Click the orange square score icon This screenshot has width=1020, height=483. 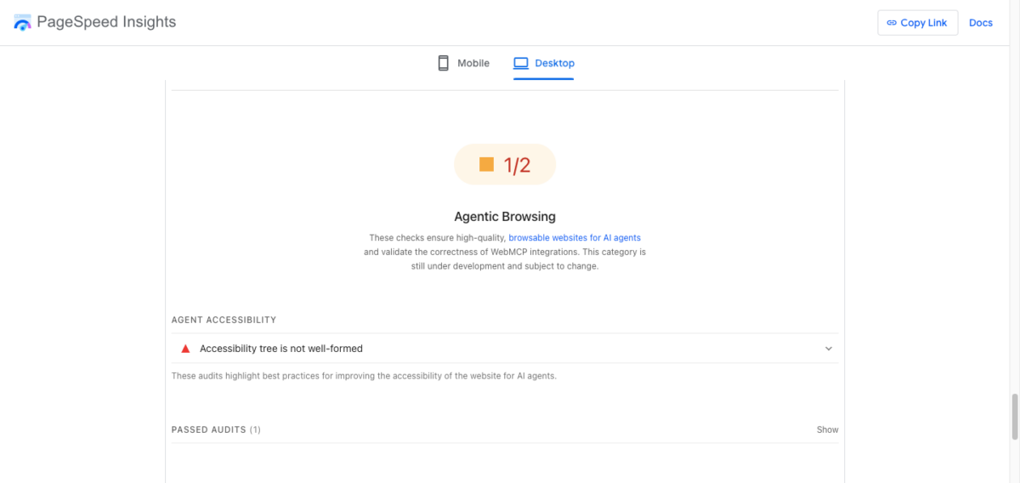tap(486, 164)
